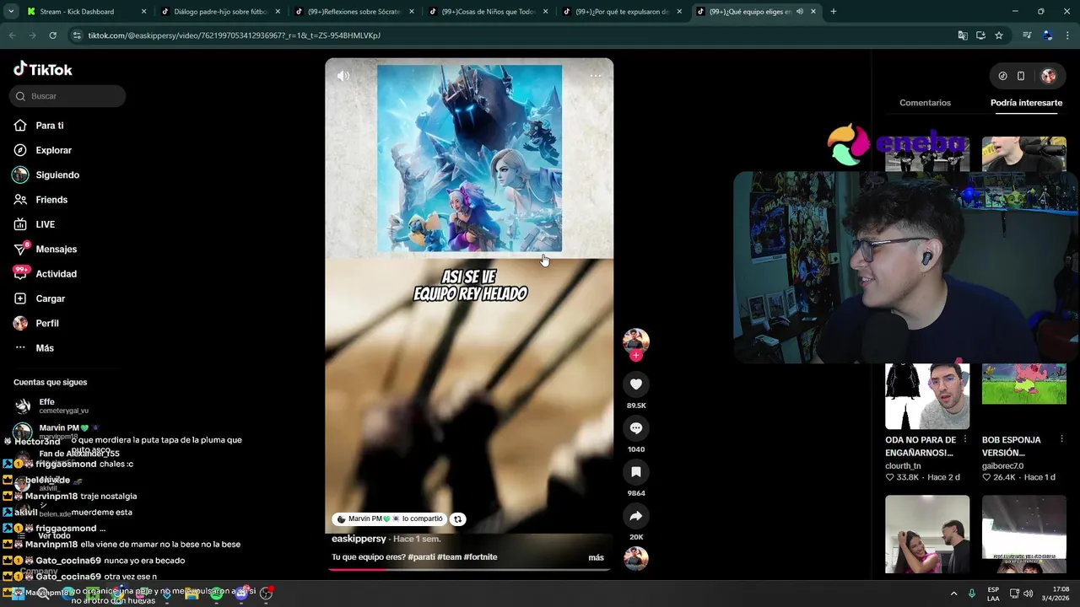Viewport: 1080px width, 607px height.
Task: Open a new browser tab
Action: [834, 12]
